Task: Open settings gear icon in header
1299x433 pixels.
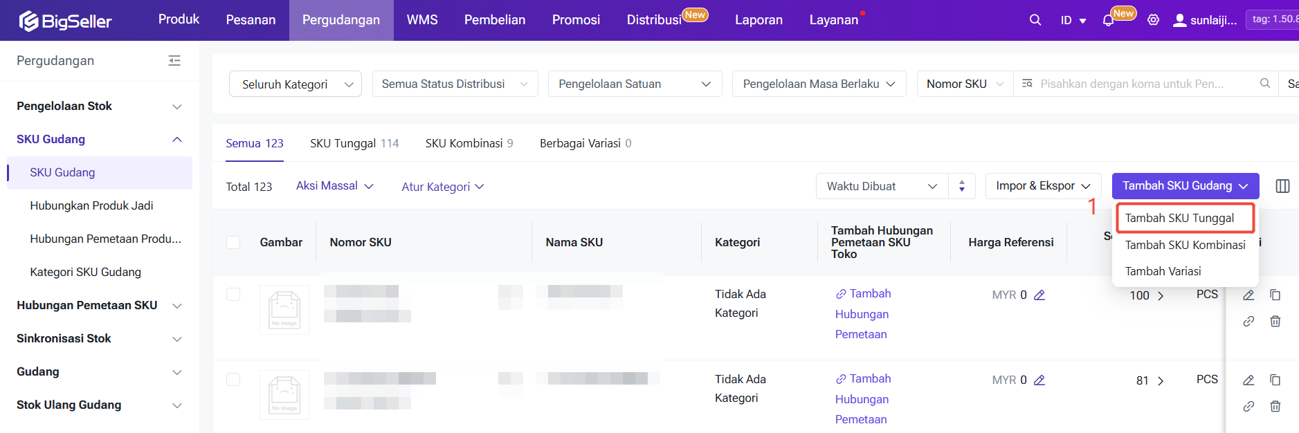Action: click(1153, 20)
